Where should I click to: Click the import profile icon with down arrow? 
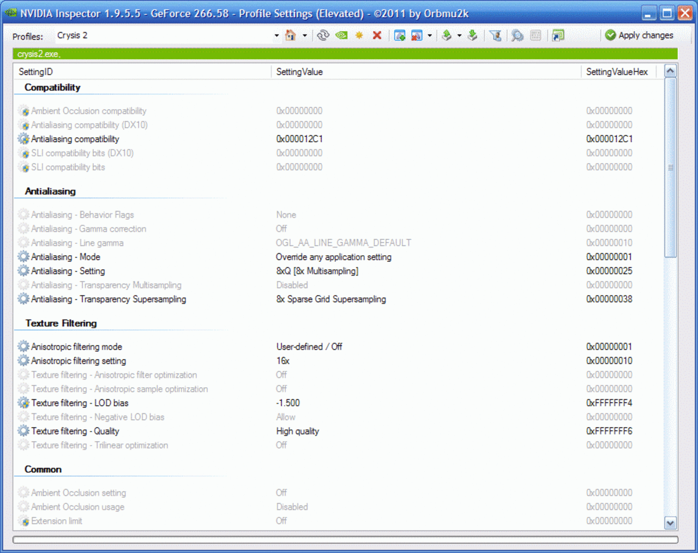pos(473,35)
